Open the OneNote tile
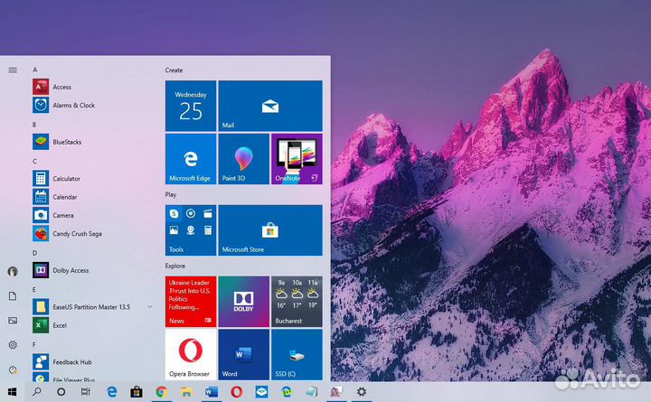 pos(297,159)
